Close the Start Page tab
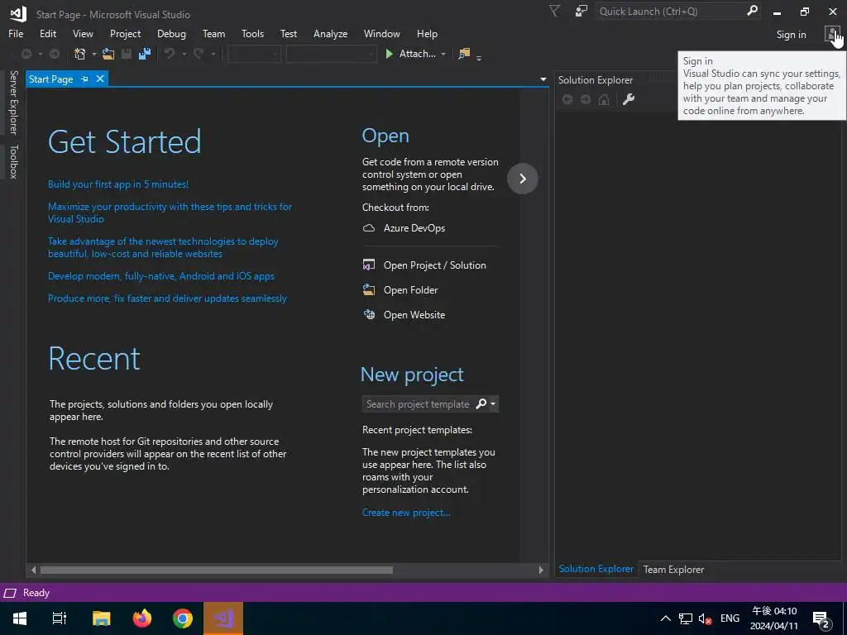This screenshot has height=635, width=847. click(100, 79)
